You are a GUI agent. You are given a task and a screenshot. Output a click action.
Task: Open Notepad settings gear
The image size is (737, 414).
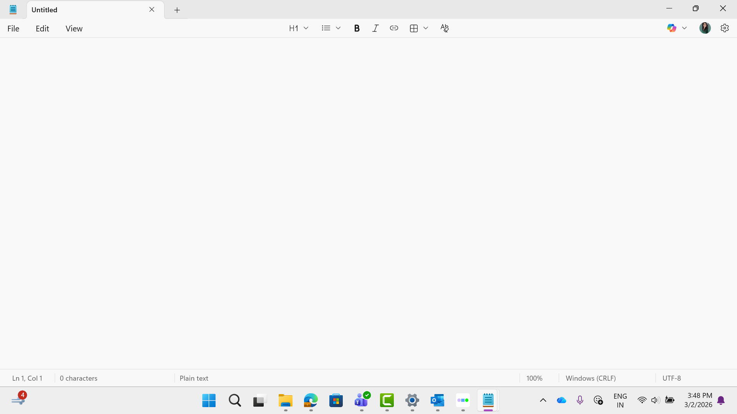[724, 28]
